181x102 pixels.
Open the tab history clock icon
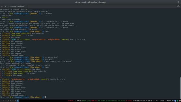pos(178,6)
